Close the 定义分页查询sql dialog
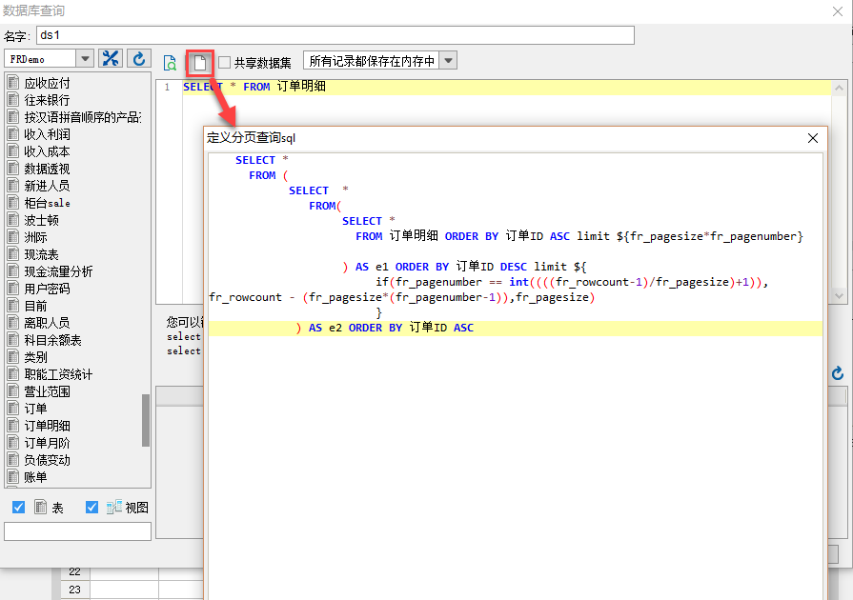The height and width of the screenshot is (600, 853). pos(813,138)
